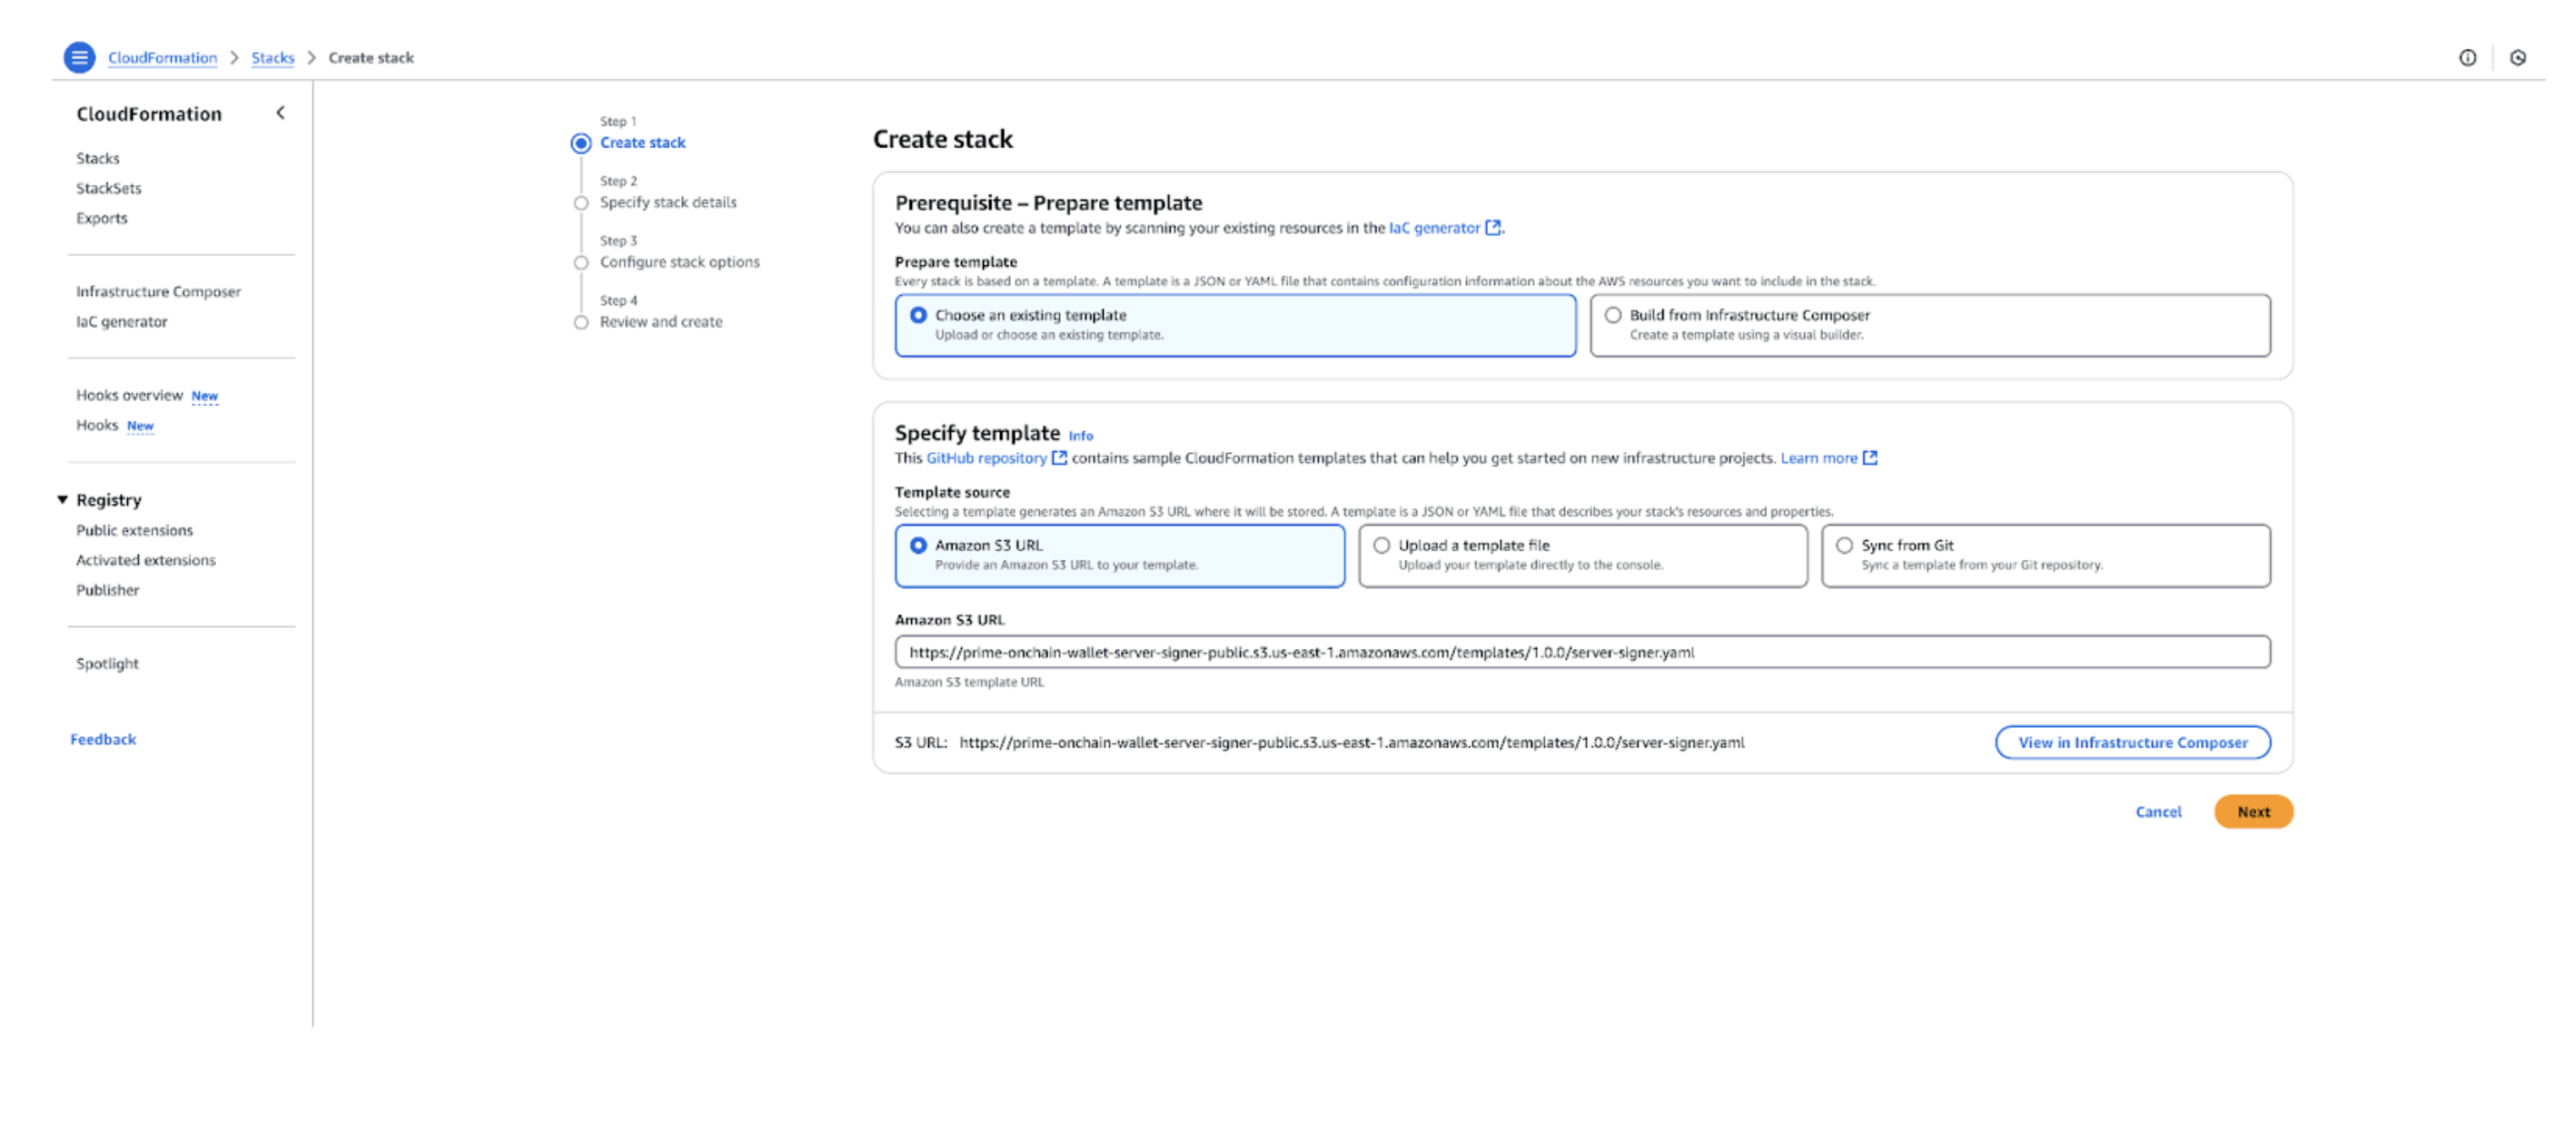Click the breadcrumb chevron after CloudFormation
The width and height of the screenshot is (2576, 1131).
pyautogui.click(x=234, y=58)
